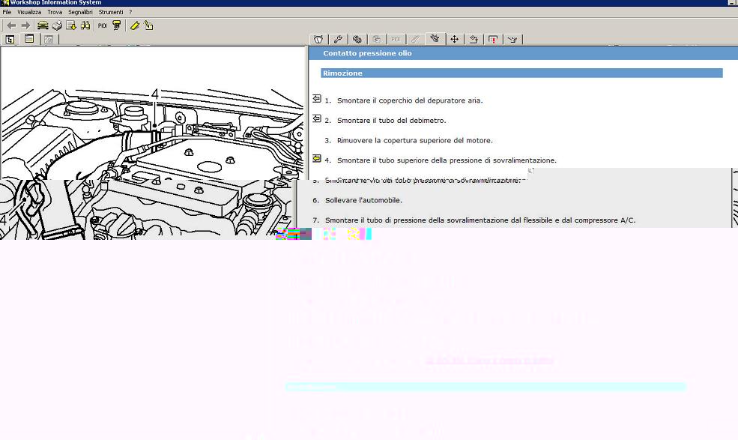Viewport: 738px width, 440px height.
Task: Click step 'Smontare il tubo del debimetro'
Action: pyautogui.click(x=392, y=121)
